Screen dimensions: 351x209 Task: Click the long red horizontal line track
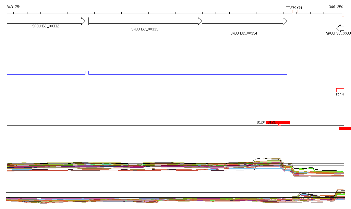tap(144, 115)
